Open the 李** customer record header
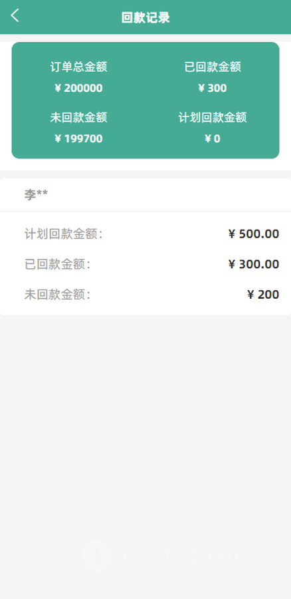Viewport: 291px width, 599px height. coord(145,195)
